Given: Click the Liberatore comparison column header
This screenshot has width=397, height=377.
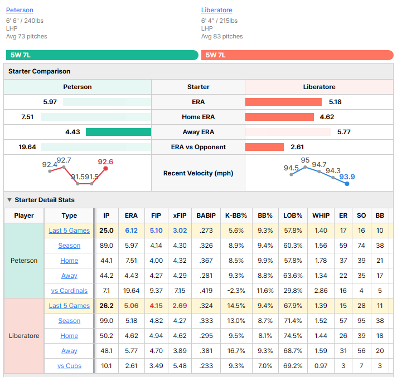Looking at the screenshot, I should coord(319,87).
